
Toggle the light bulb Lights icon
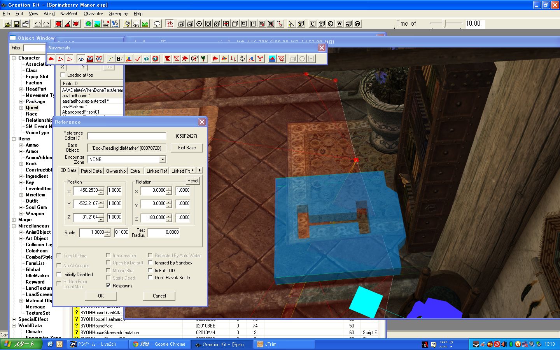128,24
